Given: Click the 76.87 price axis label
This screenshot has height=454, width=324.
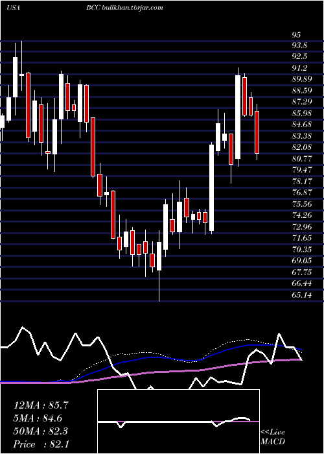Looking at the screenshot, I should pos(301,193).
